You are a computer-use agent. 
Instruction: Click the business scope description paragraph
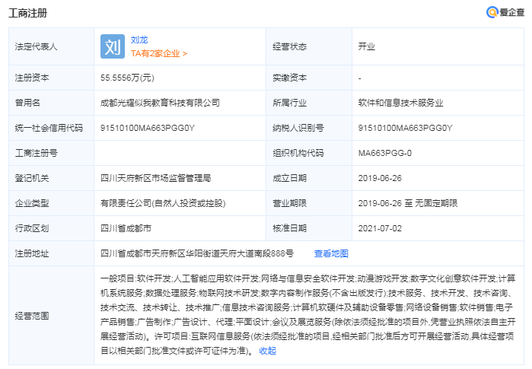pos(307,314)
